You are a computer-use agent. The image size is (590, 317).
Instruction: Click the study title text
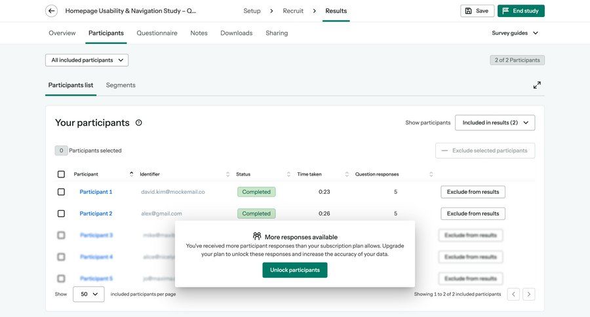click(x=130, y=11)
